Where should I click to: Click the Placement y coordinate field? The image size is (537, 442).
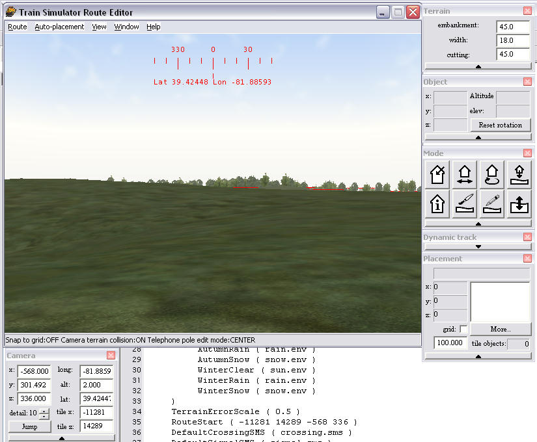(x=450, y=301)
